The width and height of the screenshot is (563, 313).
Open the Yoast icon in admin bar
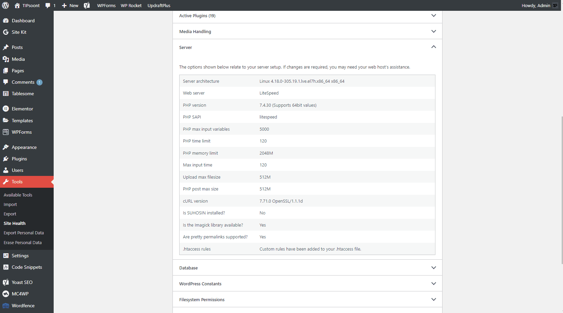(87, 5)
